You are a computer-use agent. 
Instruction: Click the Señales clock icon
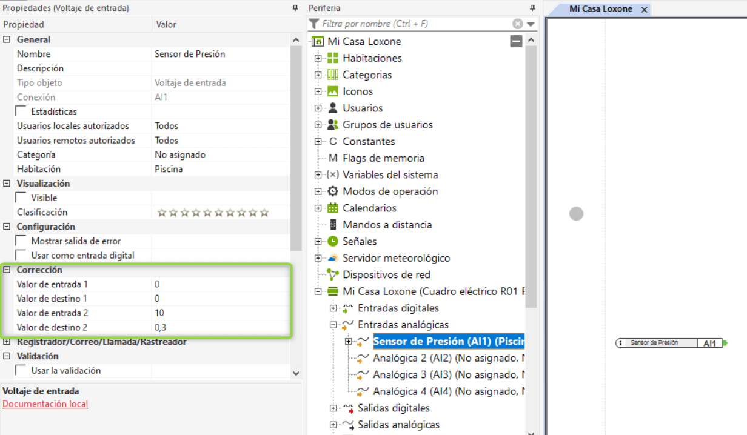point(332,241)
